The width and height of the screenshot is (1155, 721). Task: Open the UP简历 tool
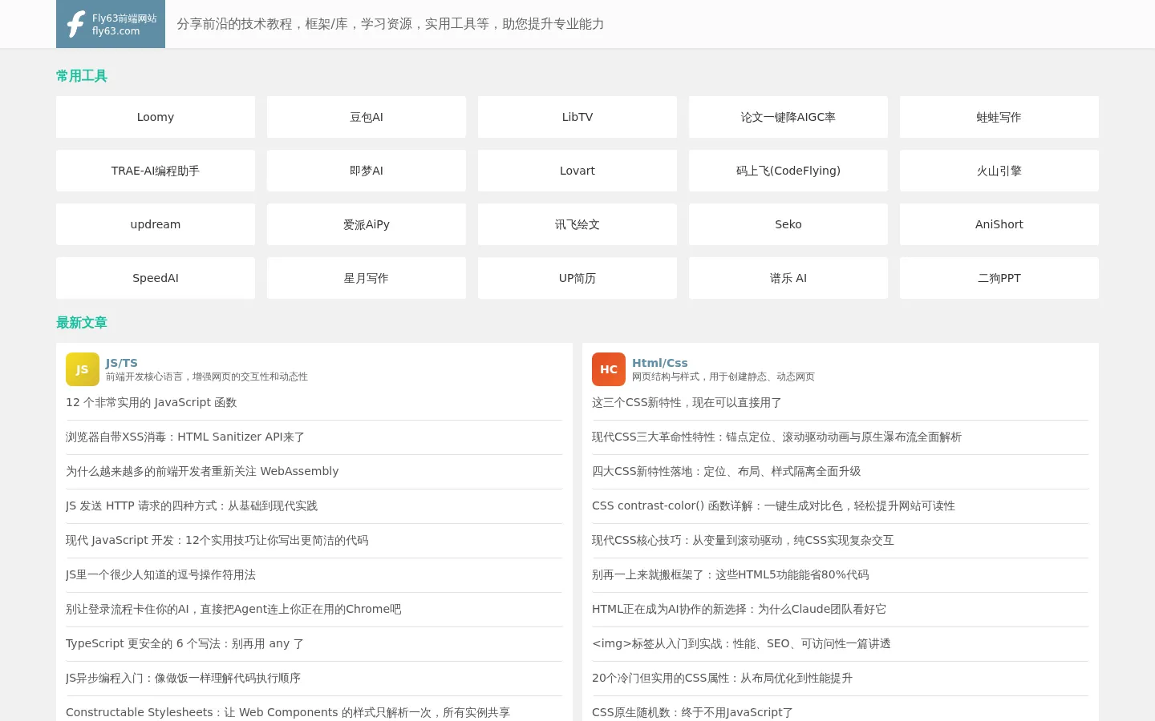[x=577, y=278]
